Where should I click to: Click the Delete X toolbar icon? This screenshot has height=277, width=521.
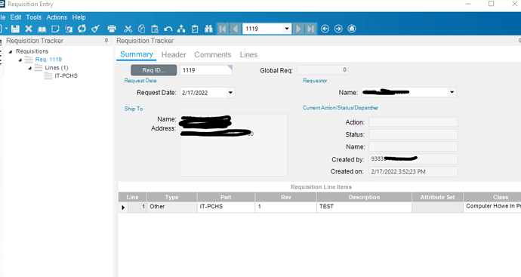(29, 29)
